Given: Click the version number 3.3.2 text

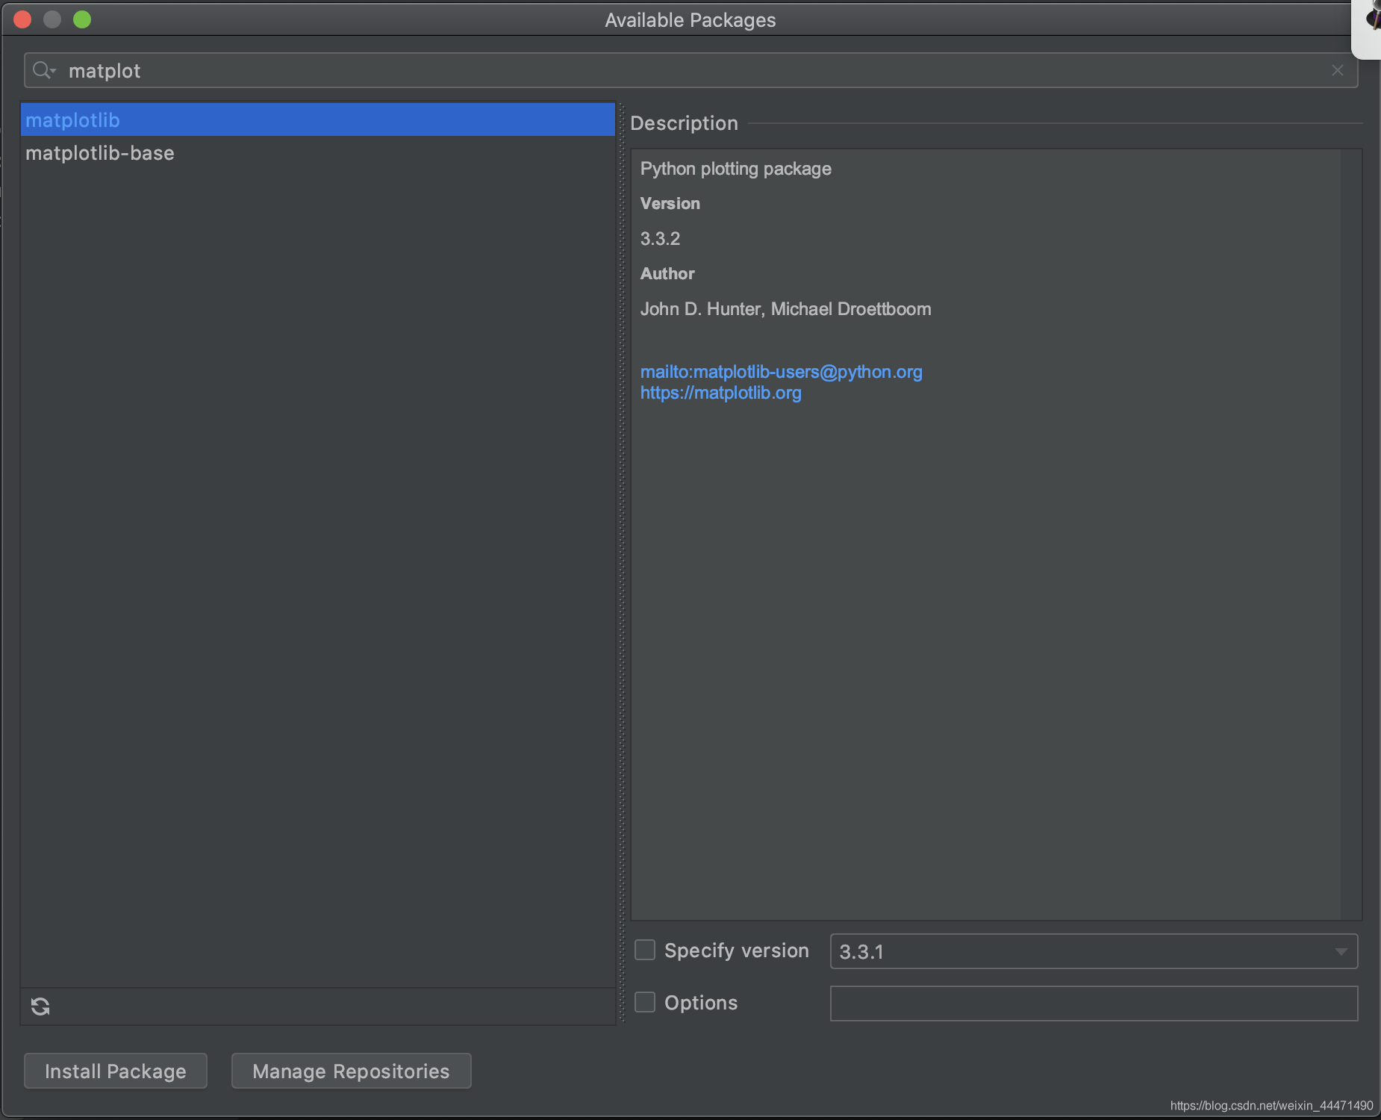Looking at the screenshot, I should tap(660, 238).
